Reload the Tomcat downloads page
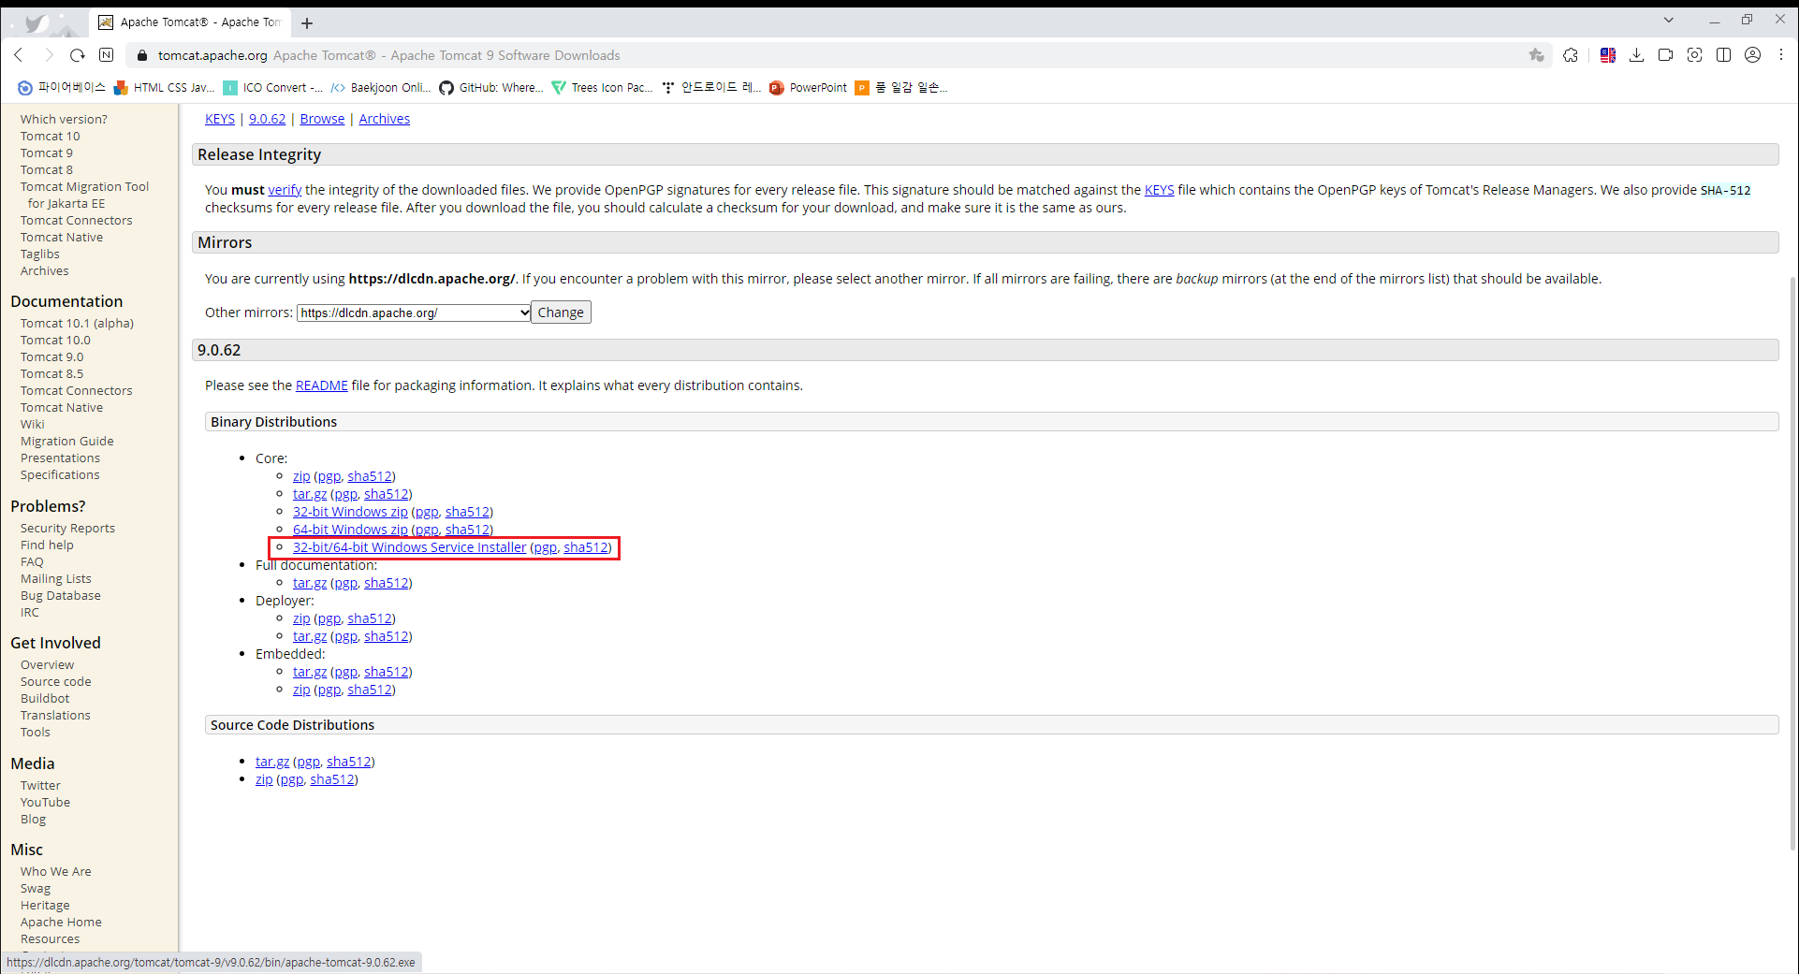Screen dimensions: 1799x974 (78, 55)
